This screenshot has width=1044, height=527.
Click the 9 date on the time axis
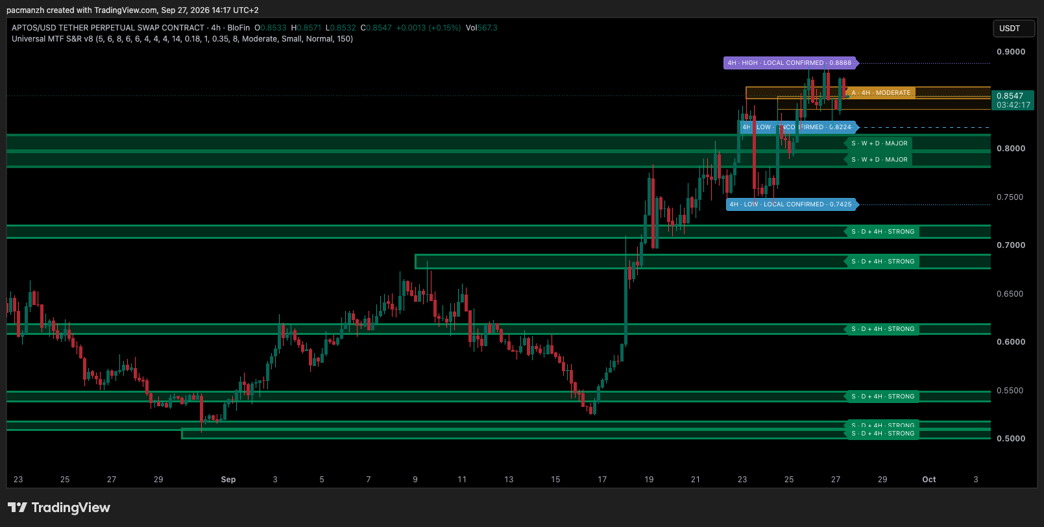(x=415, y=480)
